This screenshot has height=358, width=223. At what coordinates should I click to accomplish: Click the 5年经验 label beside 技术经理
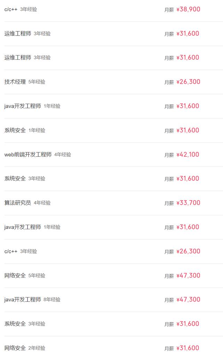(37, 82)
